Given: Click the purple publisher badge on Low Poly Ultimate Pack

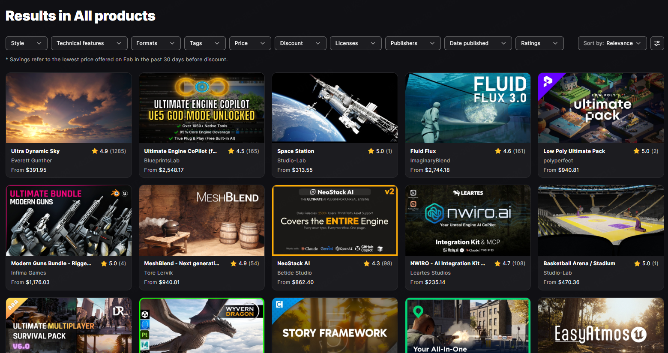Looking at the screenshot, I should pos(548,81).
